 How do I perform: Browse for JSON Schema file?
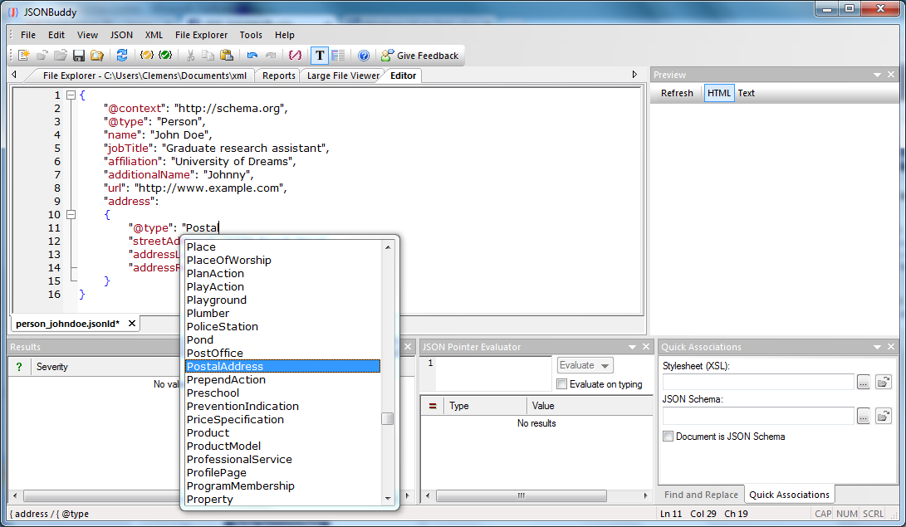point(864,416)
